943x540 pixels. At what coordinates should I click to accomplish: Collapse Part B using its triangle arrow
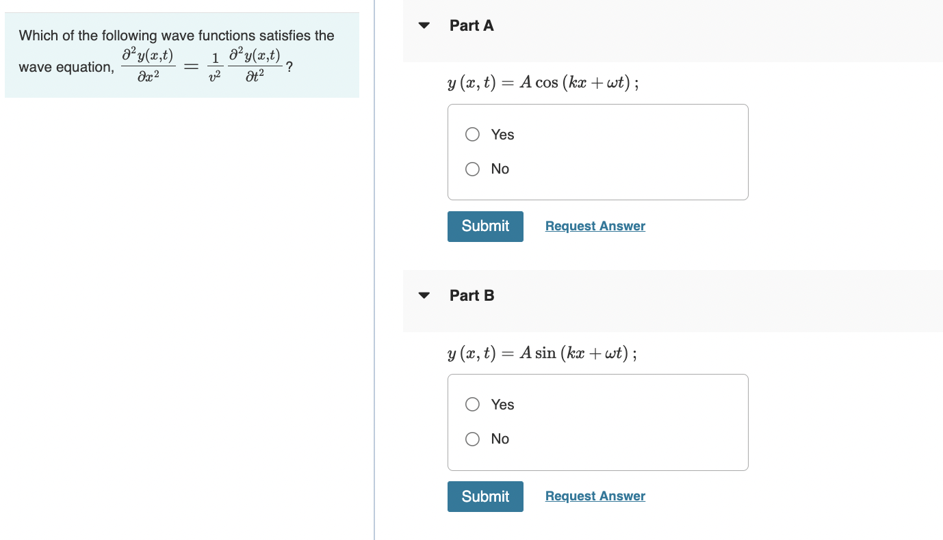(424, 296)
